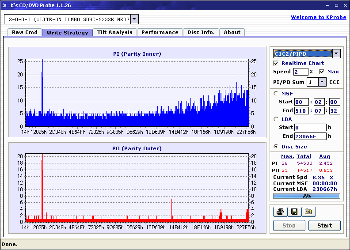This screenshot has height=250, width=350.
Task: Click the Stop button
Action: 289,225
